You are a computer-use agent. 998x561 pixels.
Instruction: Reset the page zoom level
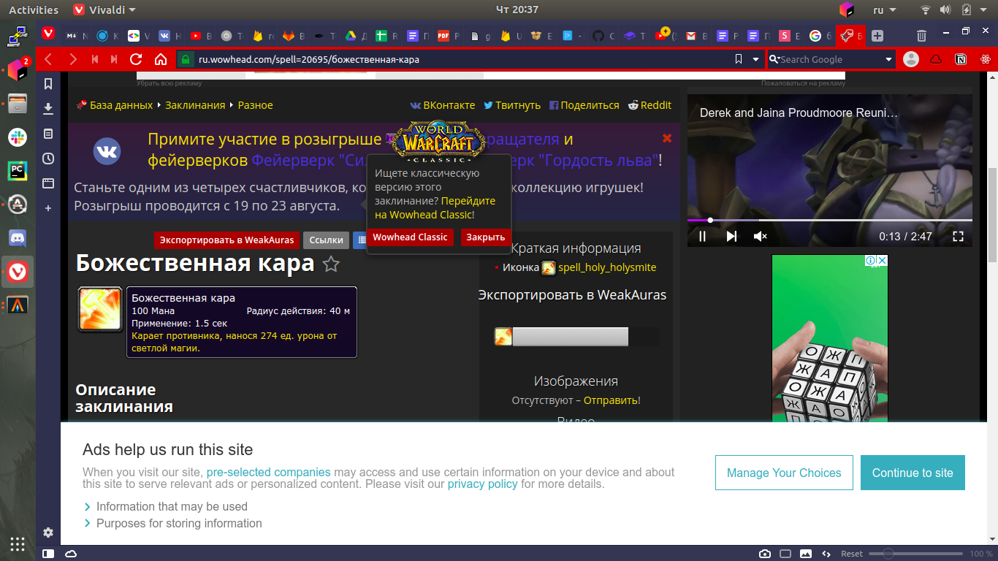click(852, 554)
